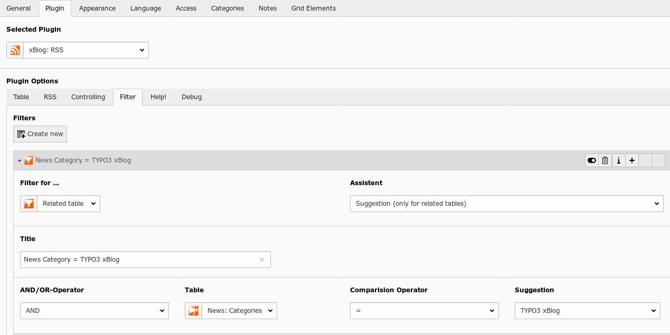This screenshot has height=335, width=670.
Task: Collapse the News Category filter record
Action: pos(20,160)
